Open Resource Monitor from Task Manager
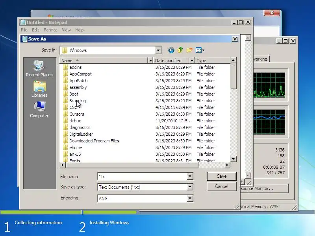Screen dimensions: 315x236 (264, 189)
